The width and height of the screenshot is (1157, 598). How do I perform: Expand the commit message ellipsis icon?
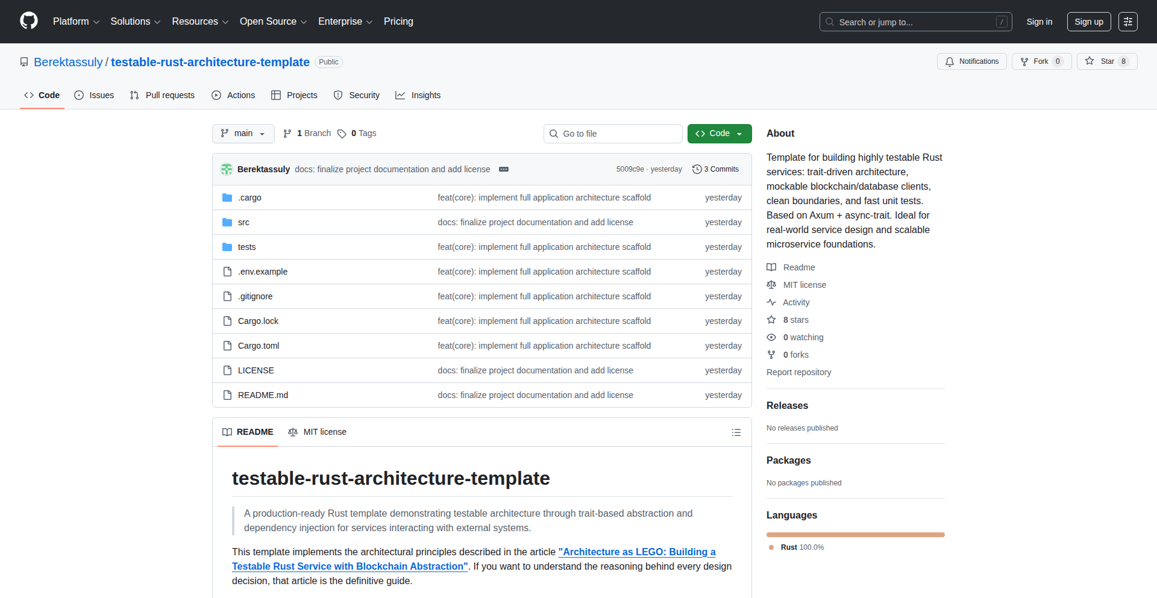tap(504, 169)
